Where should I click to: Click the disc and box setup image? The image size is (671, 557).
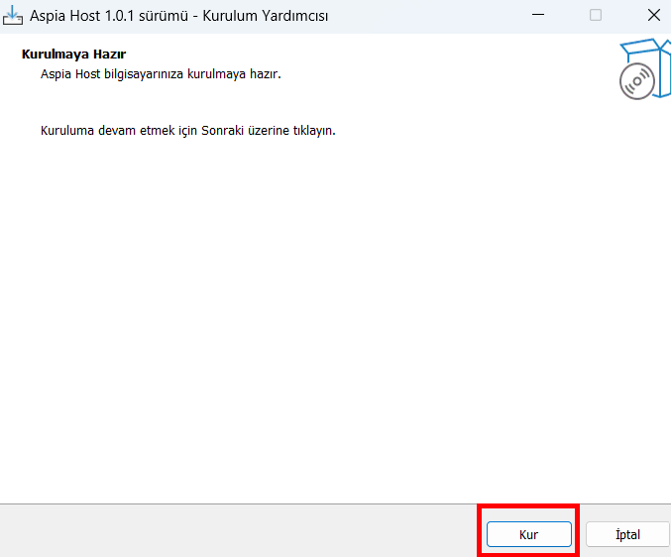tap(645, 69)
